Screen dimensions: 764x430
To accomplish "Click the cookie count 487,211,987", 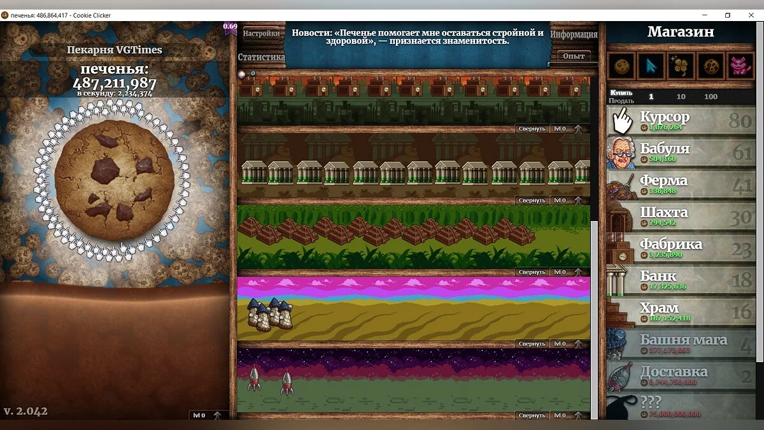I will 115,83.
